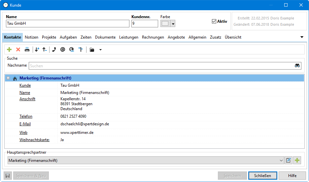Image resolution: width=309 pixels, height=182 pixels.
Task: Click the red X delete contact icon
Action: pos(18,49)
